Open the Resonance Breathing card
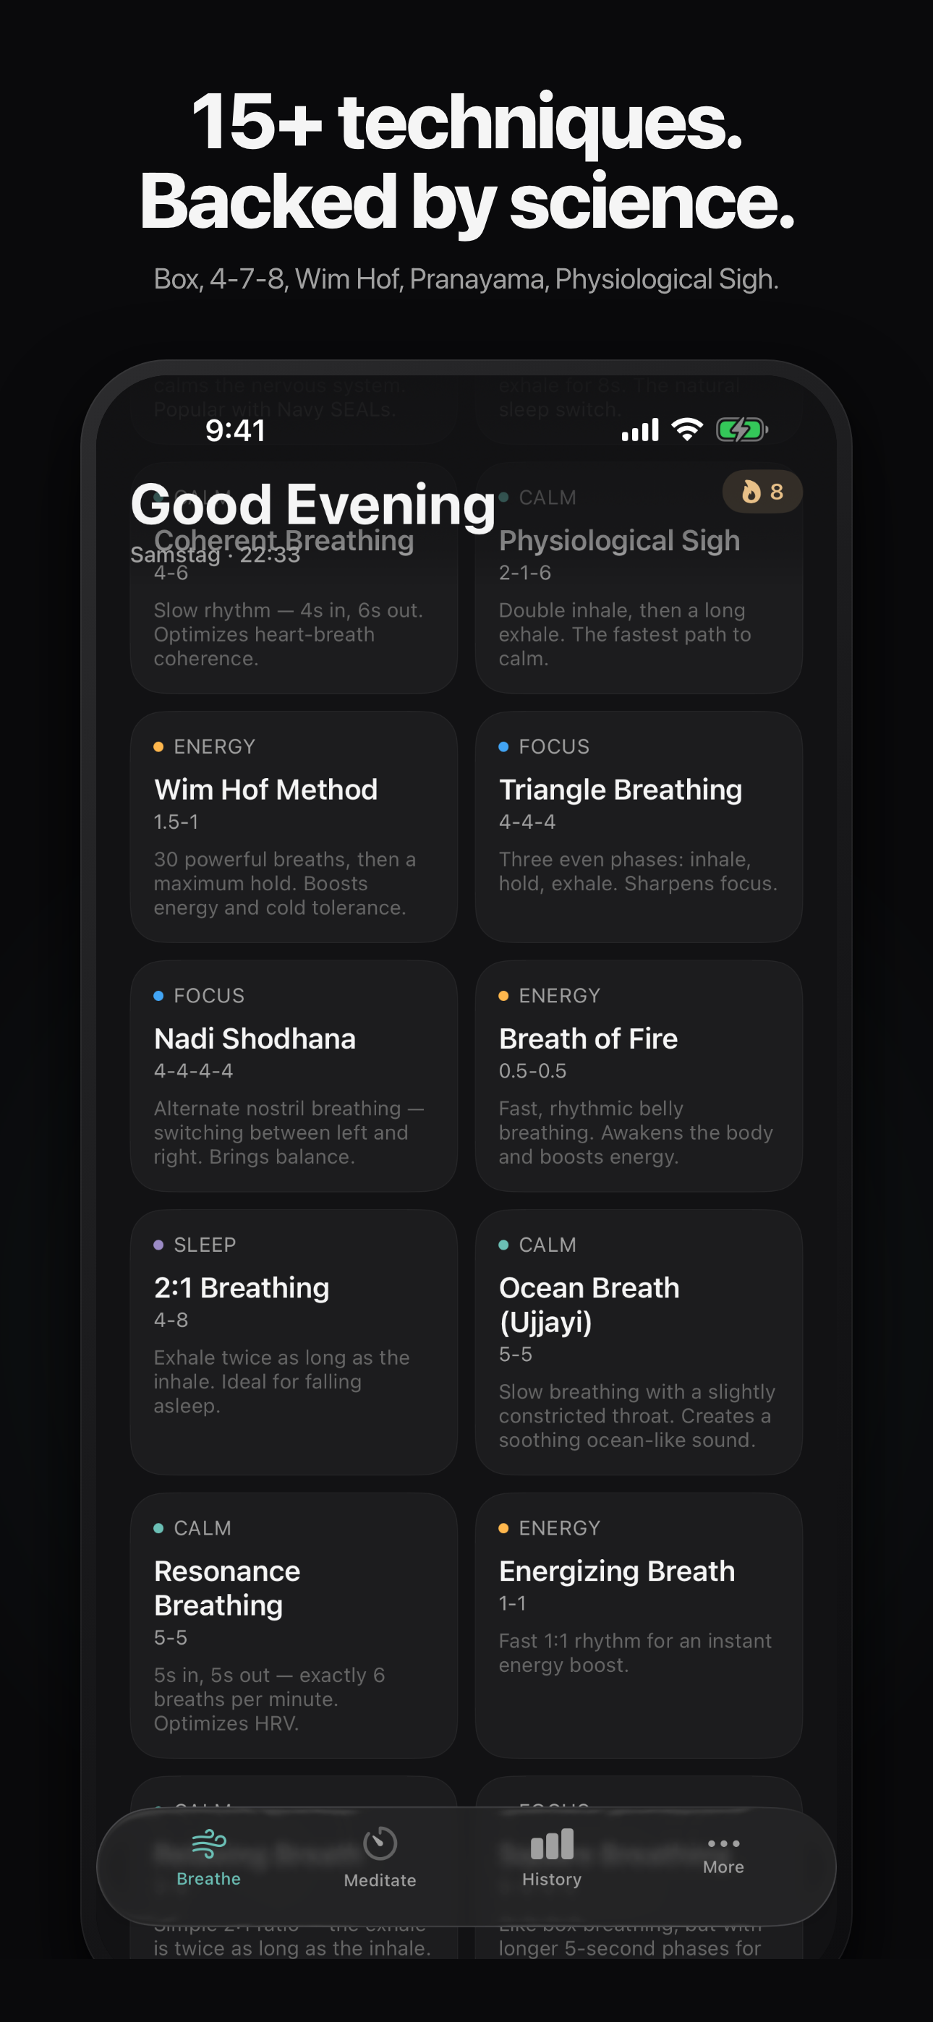 pos(294,1625)
